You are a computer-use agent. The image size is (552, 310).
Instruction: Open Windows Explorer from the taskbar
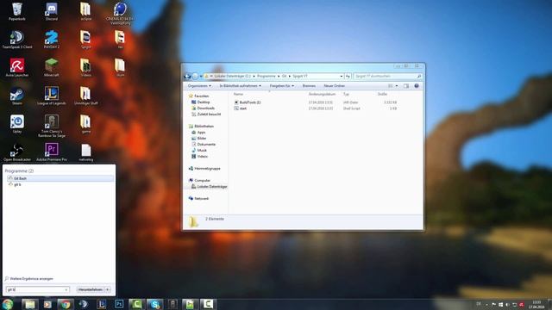30,304
